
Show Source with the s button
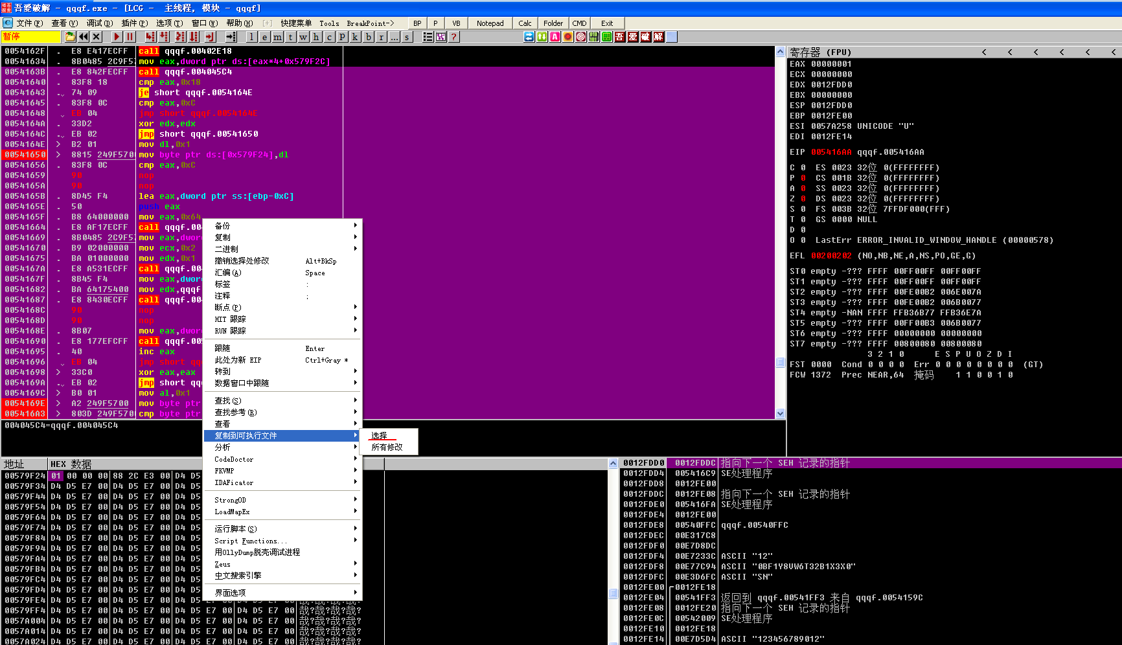[407, 37]
